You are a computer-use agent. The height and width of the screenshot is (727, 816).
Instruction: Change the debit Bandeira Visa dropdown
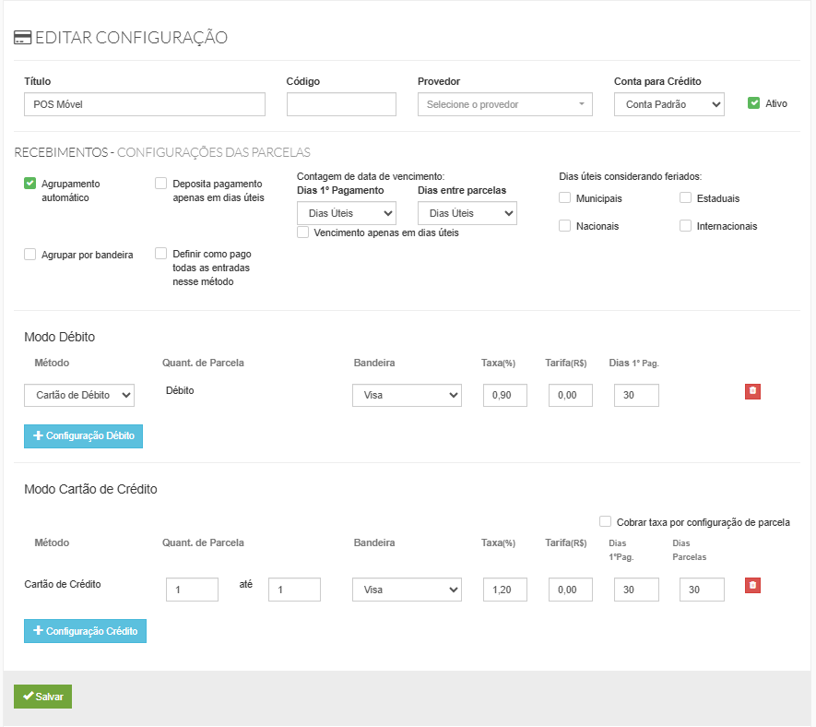click(407, 395)
